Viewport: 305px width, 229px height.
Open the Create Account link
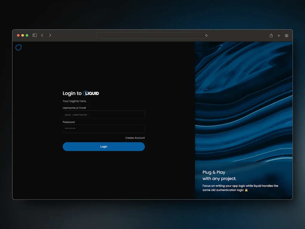point(135,137)
